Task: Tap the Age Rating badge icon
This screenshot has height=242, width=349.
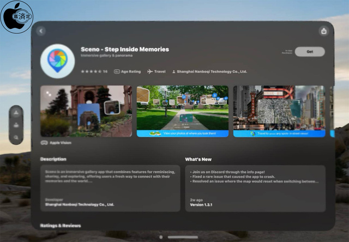Action: click(x=117, y=72)
